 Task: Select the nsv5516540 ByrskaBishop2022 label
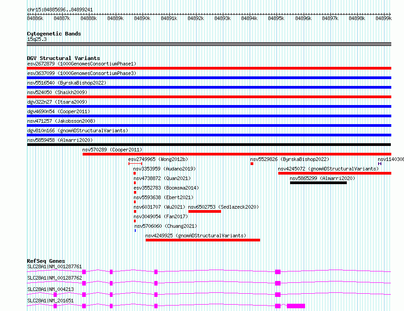pyautogui.click(x=67, y=83)
